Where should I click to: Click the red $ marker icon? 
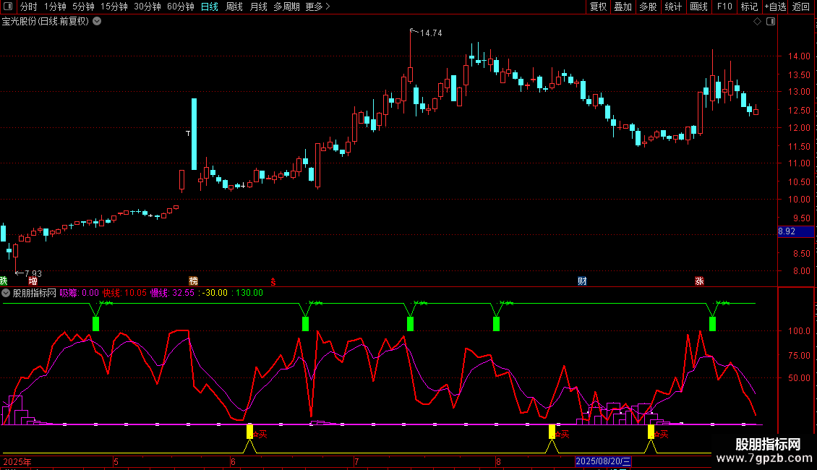273,281
